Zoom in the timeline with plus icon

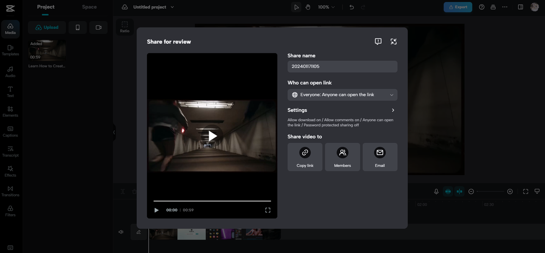[x=510, y=192]
